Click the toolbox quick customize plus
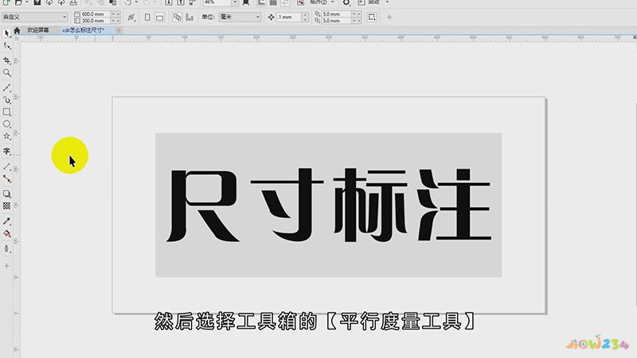This screenshot has height=358, width=637. 6,266
